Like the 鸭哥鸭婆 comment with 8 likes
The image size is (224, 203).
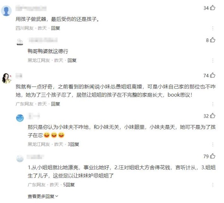pyautogui.click(x=212, y=40)
